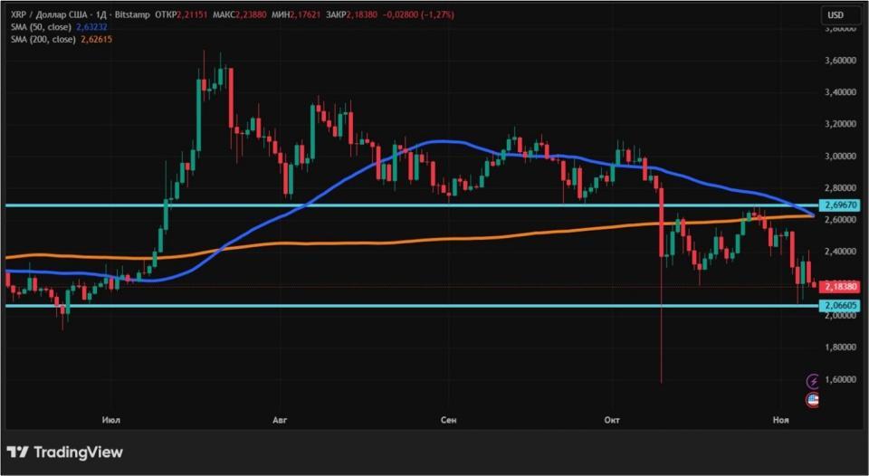Viewport: 869px width, 476px height.
Task: Click the US flag economic event icon
Action: tap(812, 399)
